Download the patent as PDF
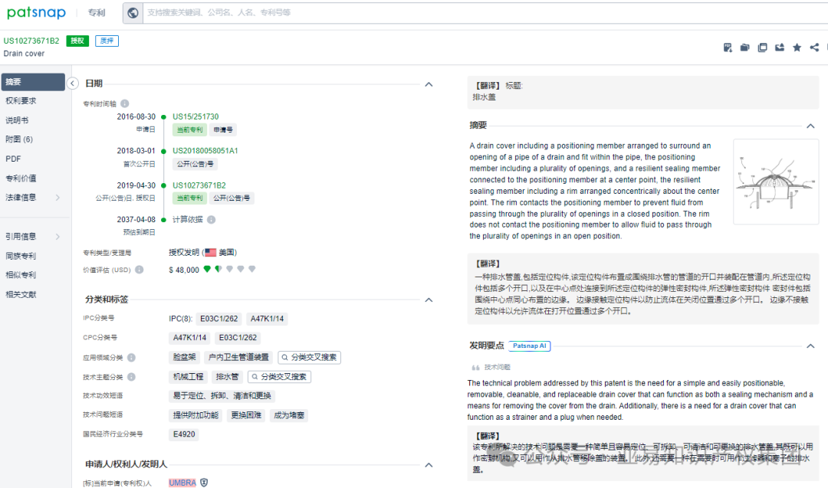Image resolution: width=828 pixels, height=488 pixels. pos(727,47)
